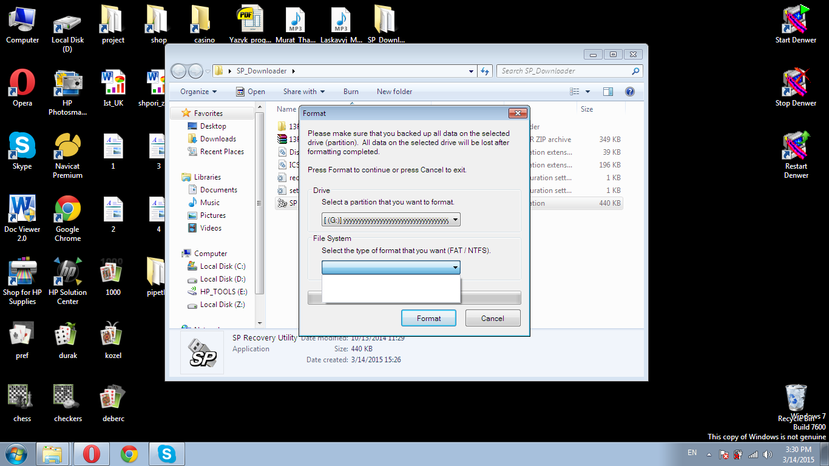The image size is (829, 466).
Task: Expand the Organize menu in Explorer
Action: (198, 92)
